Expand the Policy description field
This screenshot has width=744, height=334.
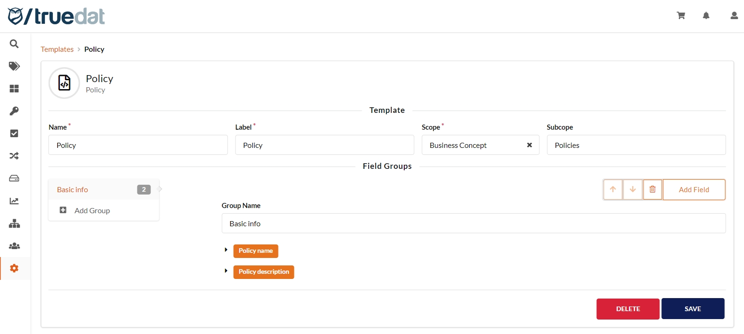(x=226, y=271)
